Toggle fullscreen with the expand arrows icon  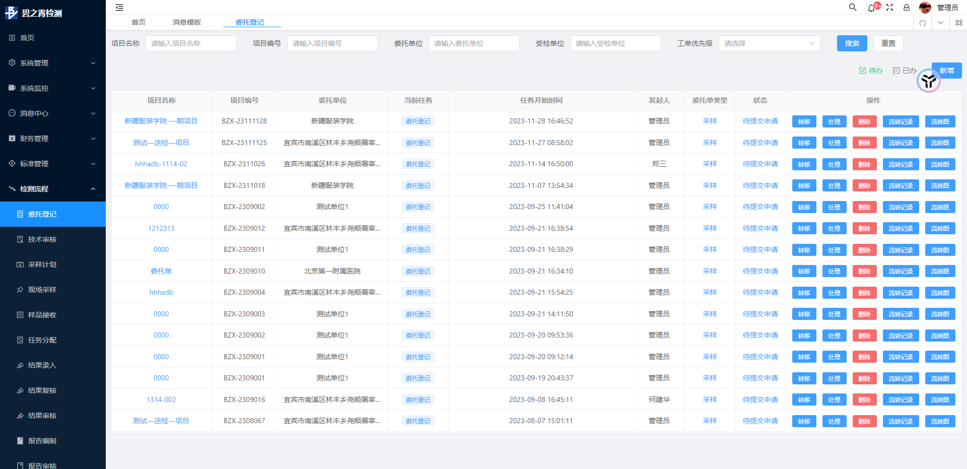890,8
